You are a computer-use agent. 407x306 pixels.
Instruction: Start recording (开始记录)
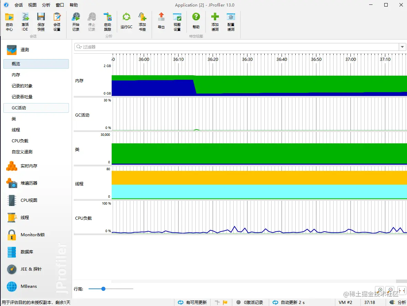click(76, 22)
